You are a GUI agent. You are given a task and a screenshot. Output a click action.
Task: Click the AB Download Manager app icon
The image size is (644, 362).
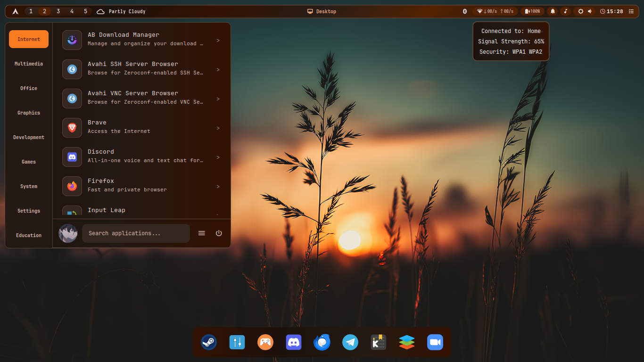pyautogui.click(x=72, y=40)
